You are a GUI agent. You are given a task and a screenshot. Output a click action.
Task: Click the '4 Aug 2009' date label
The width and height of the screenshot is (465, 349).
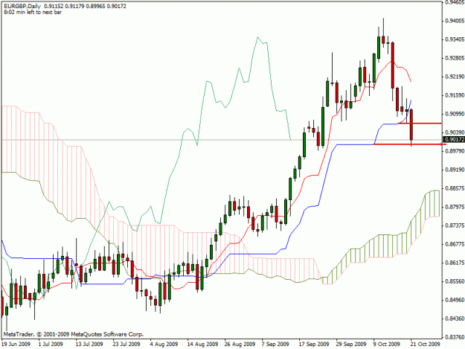[164, 344]
